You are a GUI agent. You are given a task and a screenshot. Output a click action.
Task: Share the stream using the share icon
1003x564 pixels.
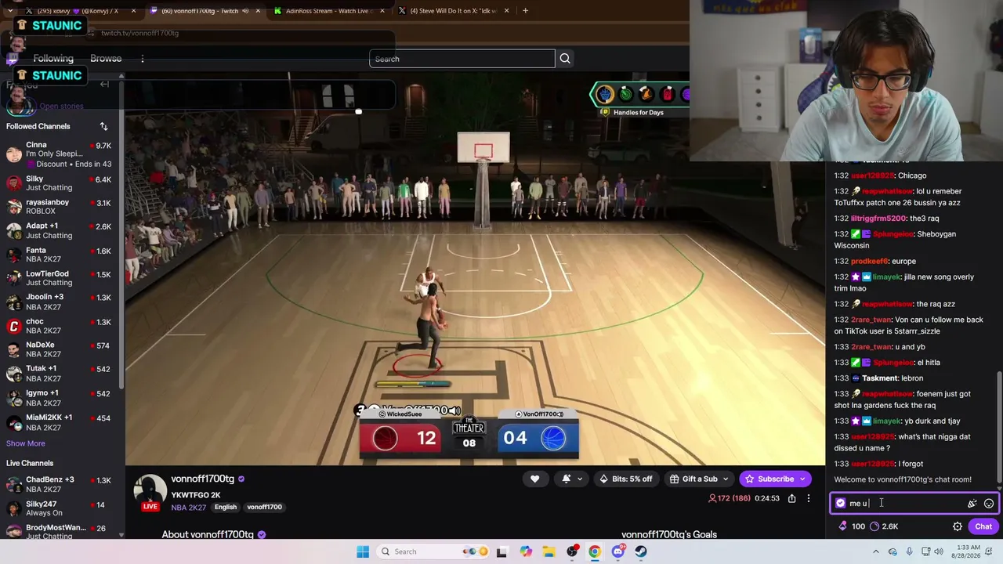[x=792, y=498]
